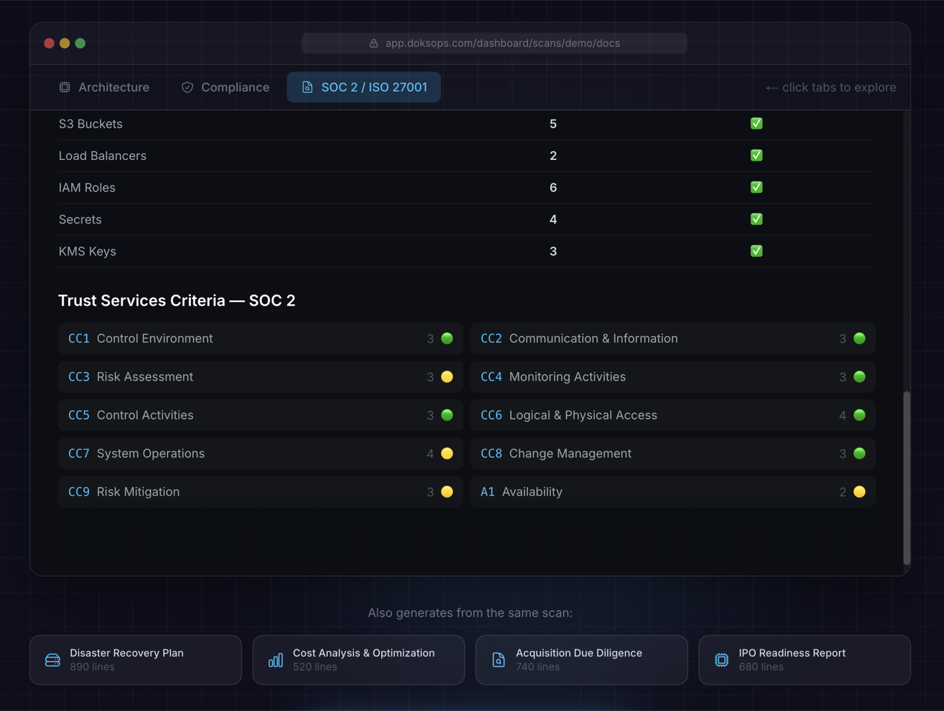944x711 pixels.
Task: Click the yellow status dot on CC3 Risk Assessment
Action: click(x=446, y=376)
